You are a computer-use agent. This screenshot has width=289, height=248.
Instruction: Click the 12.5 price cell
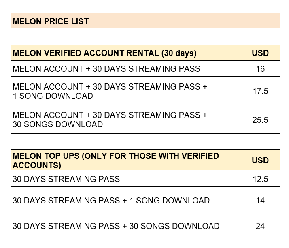click(260, 179)
